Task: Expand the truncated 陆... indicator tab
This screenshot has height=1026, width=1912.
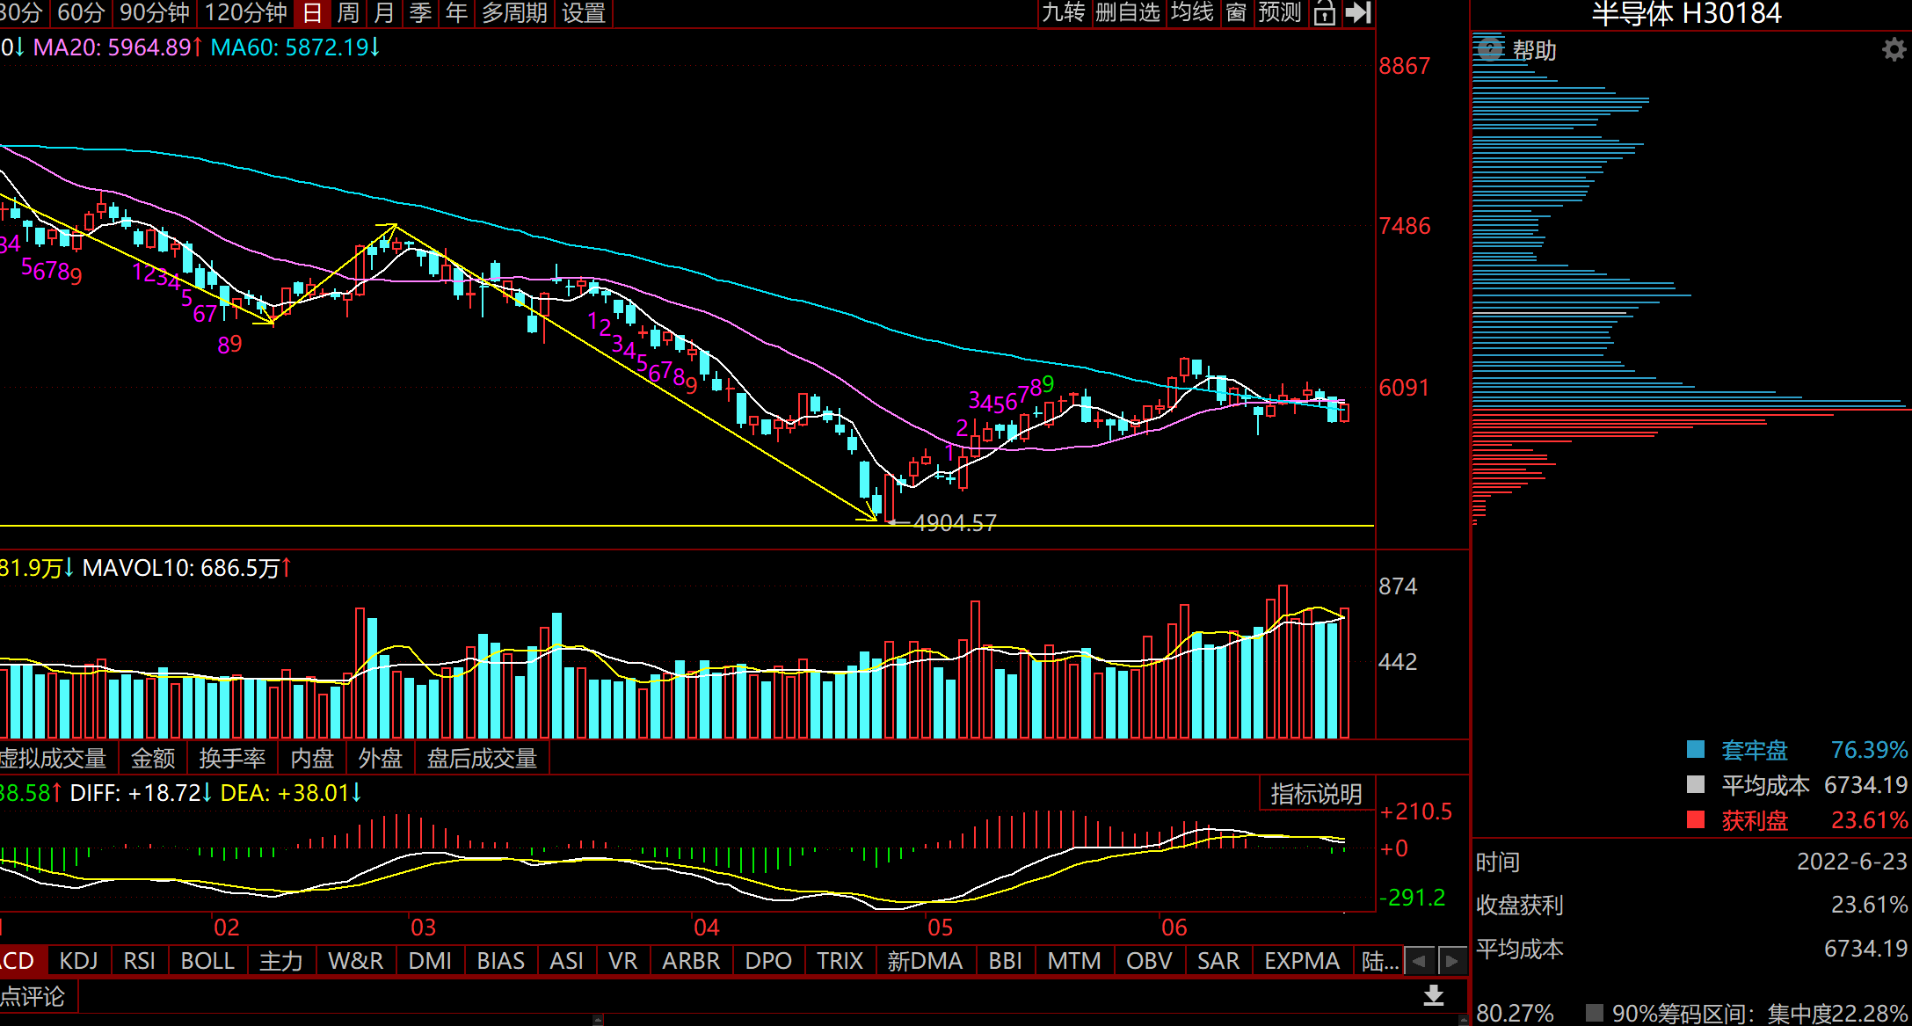Action: pos(1379,961)
